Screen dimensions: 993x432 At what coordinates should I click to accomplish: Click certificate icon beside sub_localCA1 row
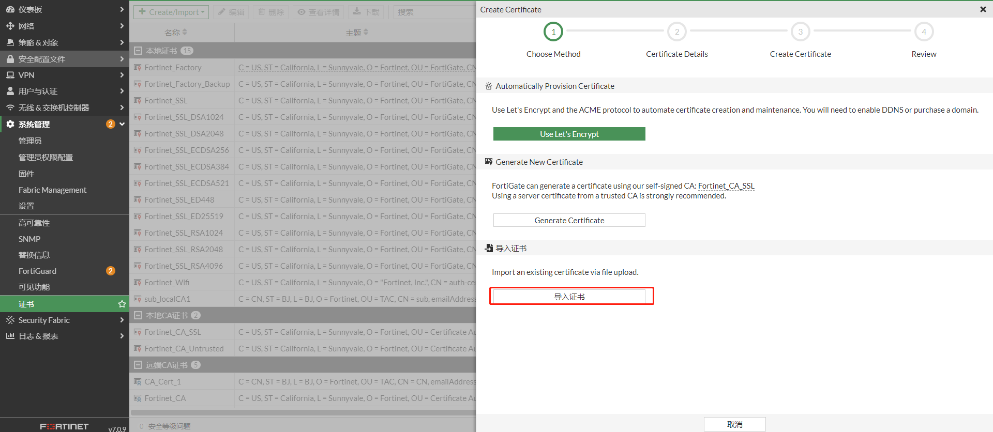138,299
